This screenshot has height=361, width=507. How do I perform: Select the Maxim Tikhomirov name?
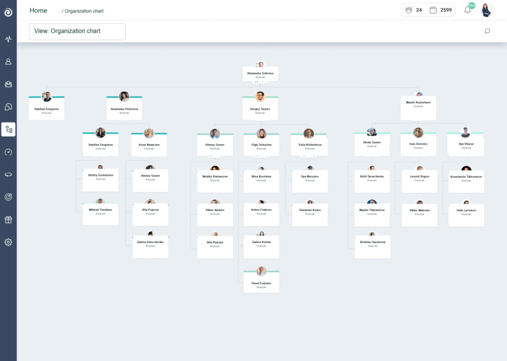(372, 210)
